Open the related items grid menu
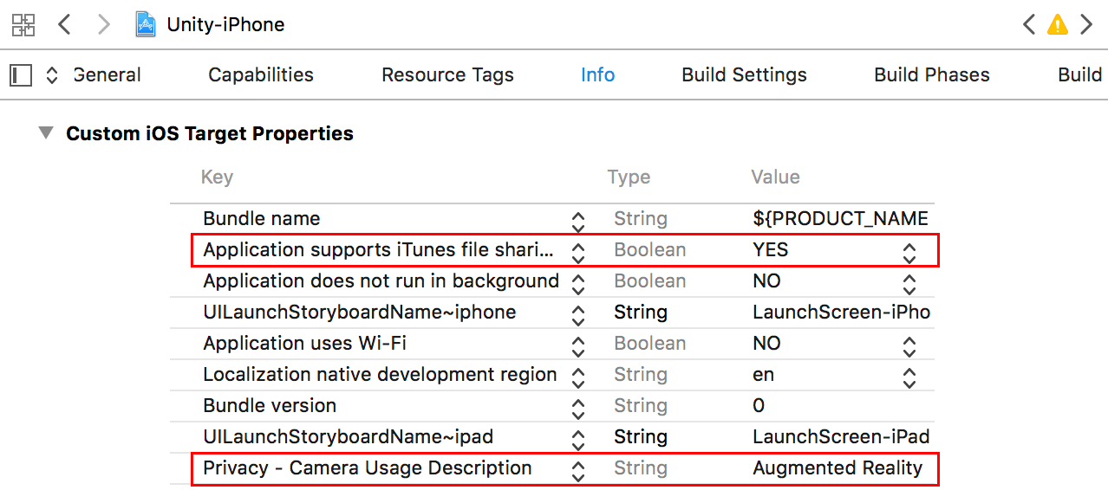 [x=23, y=24]
